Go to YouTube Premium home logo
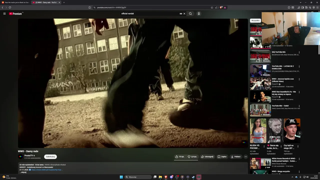The image size is (320, 180). click(16, 13)
